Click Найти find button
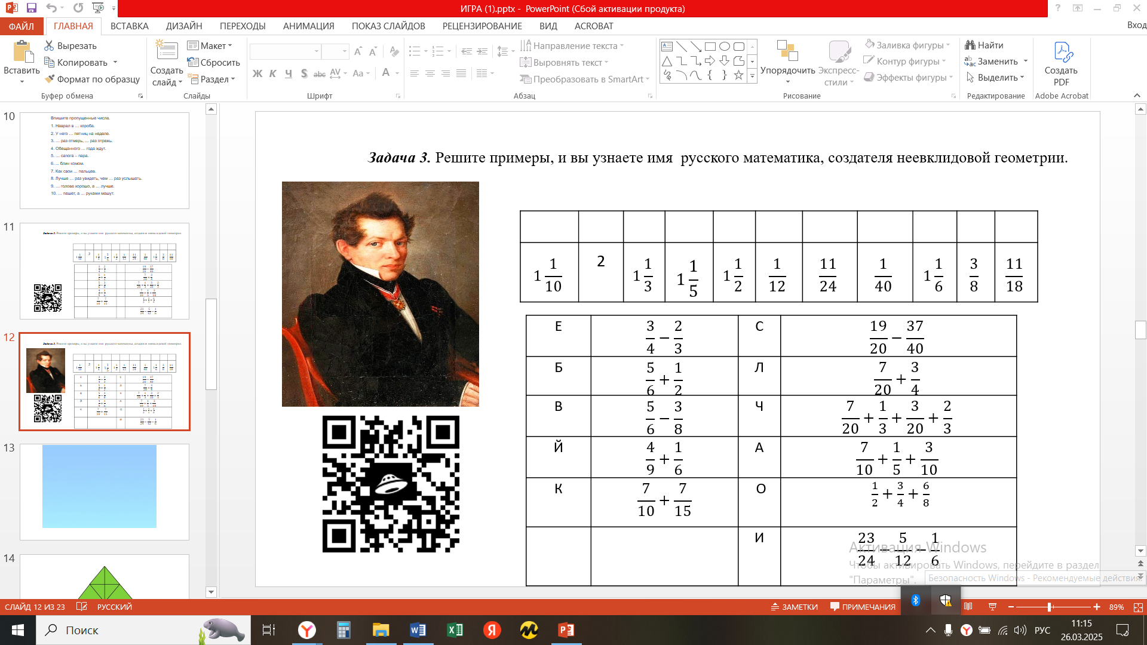 984,45
